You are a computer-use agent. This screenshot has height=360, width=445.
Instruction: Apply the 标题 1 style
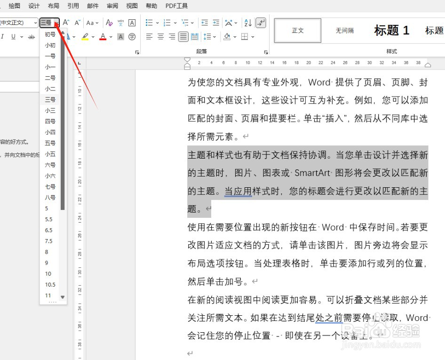point(391,30)
